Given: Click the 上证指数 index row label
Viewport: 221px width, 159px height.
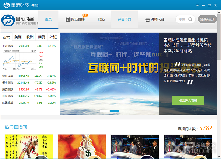Looking at the screenshot, I should (8, 46).
